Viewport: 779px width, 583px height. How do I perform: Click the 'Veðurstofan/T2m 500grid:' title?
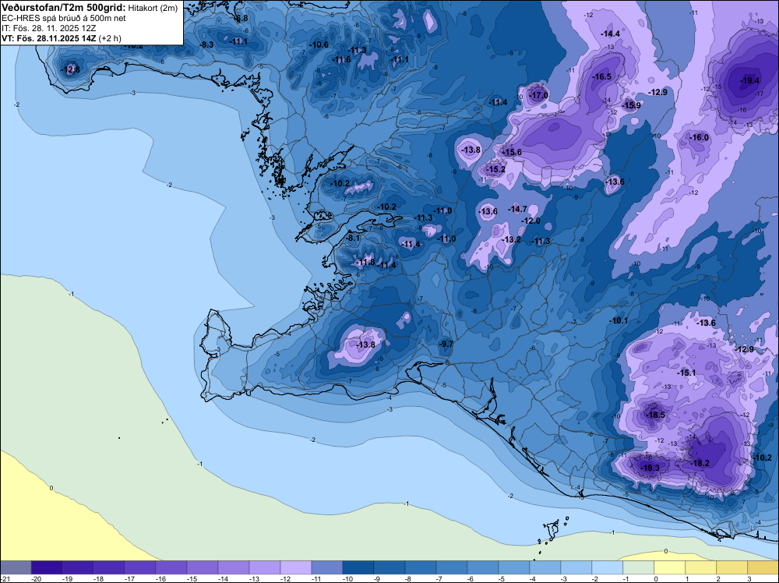[x=64, y=8]
